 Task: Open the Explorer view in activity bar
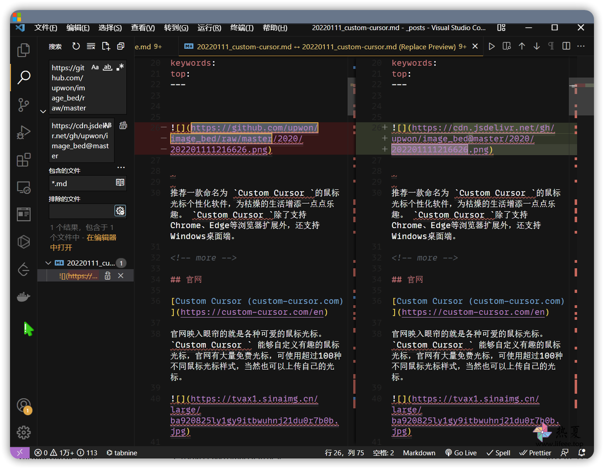pyautogui.click(x=24, y=50)
